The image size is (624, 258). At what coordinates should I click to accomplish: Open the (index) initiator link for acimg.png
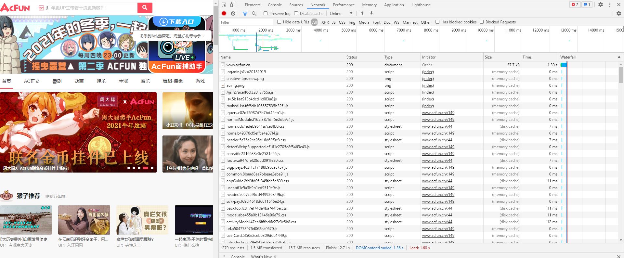click(428, 85)
